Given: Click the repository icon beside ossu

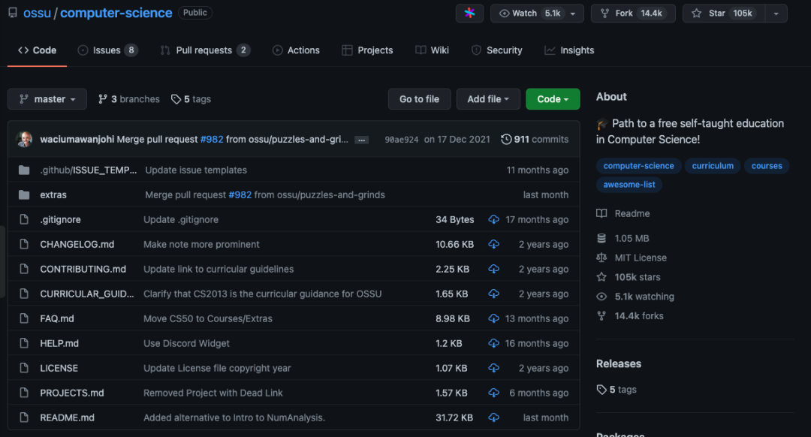Looking at the screenshot, I should 13,13.
